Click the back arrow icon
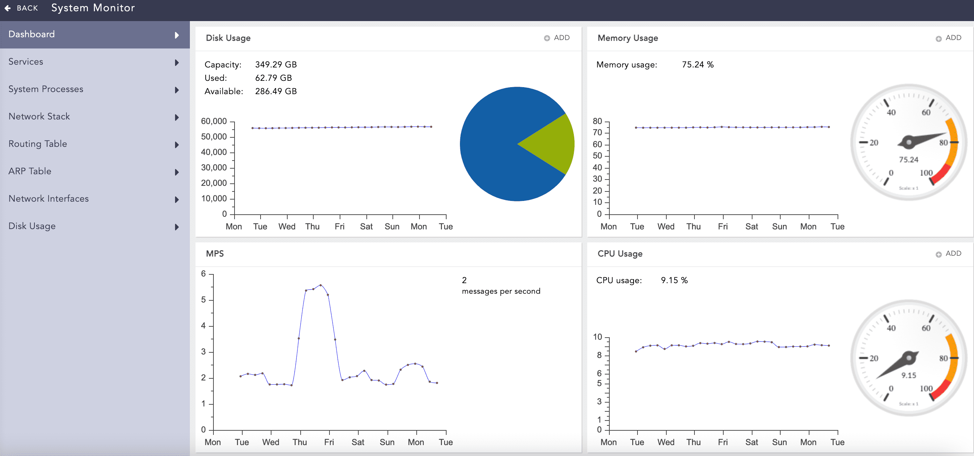Viewport: 974px width, 456px height. point(8,8)
